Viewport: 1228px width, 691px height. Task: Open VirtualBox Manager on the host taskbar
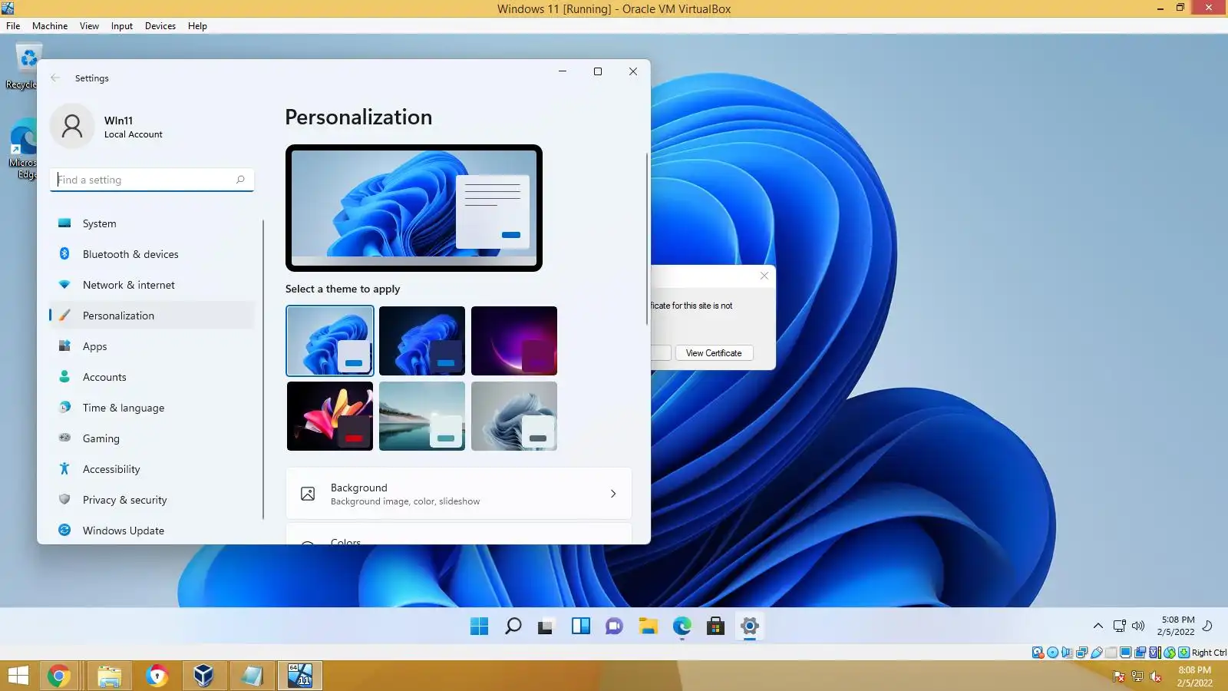pos(203,676)
